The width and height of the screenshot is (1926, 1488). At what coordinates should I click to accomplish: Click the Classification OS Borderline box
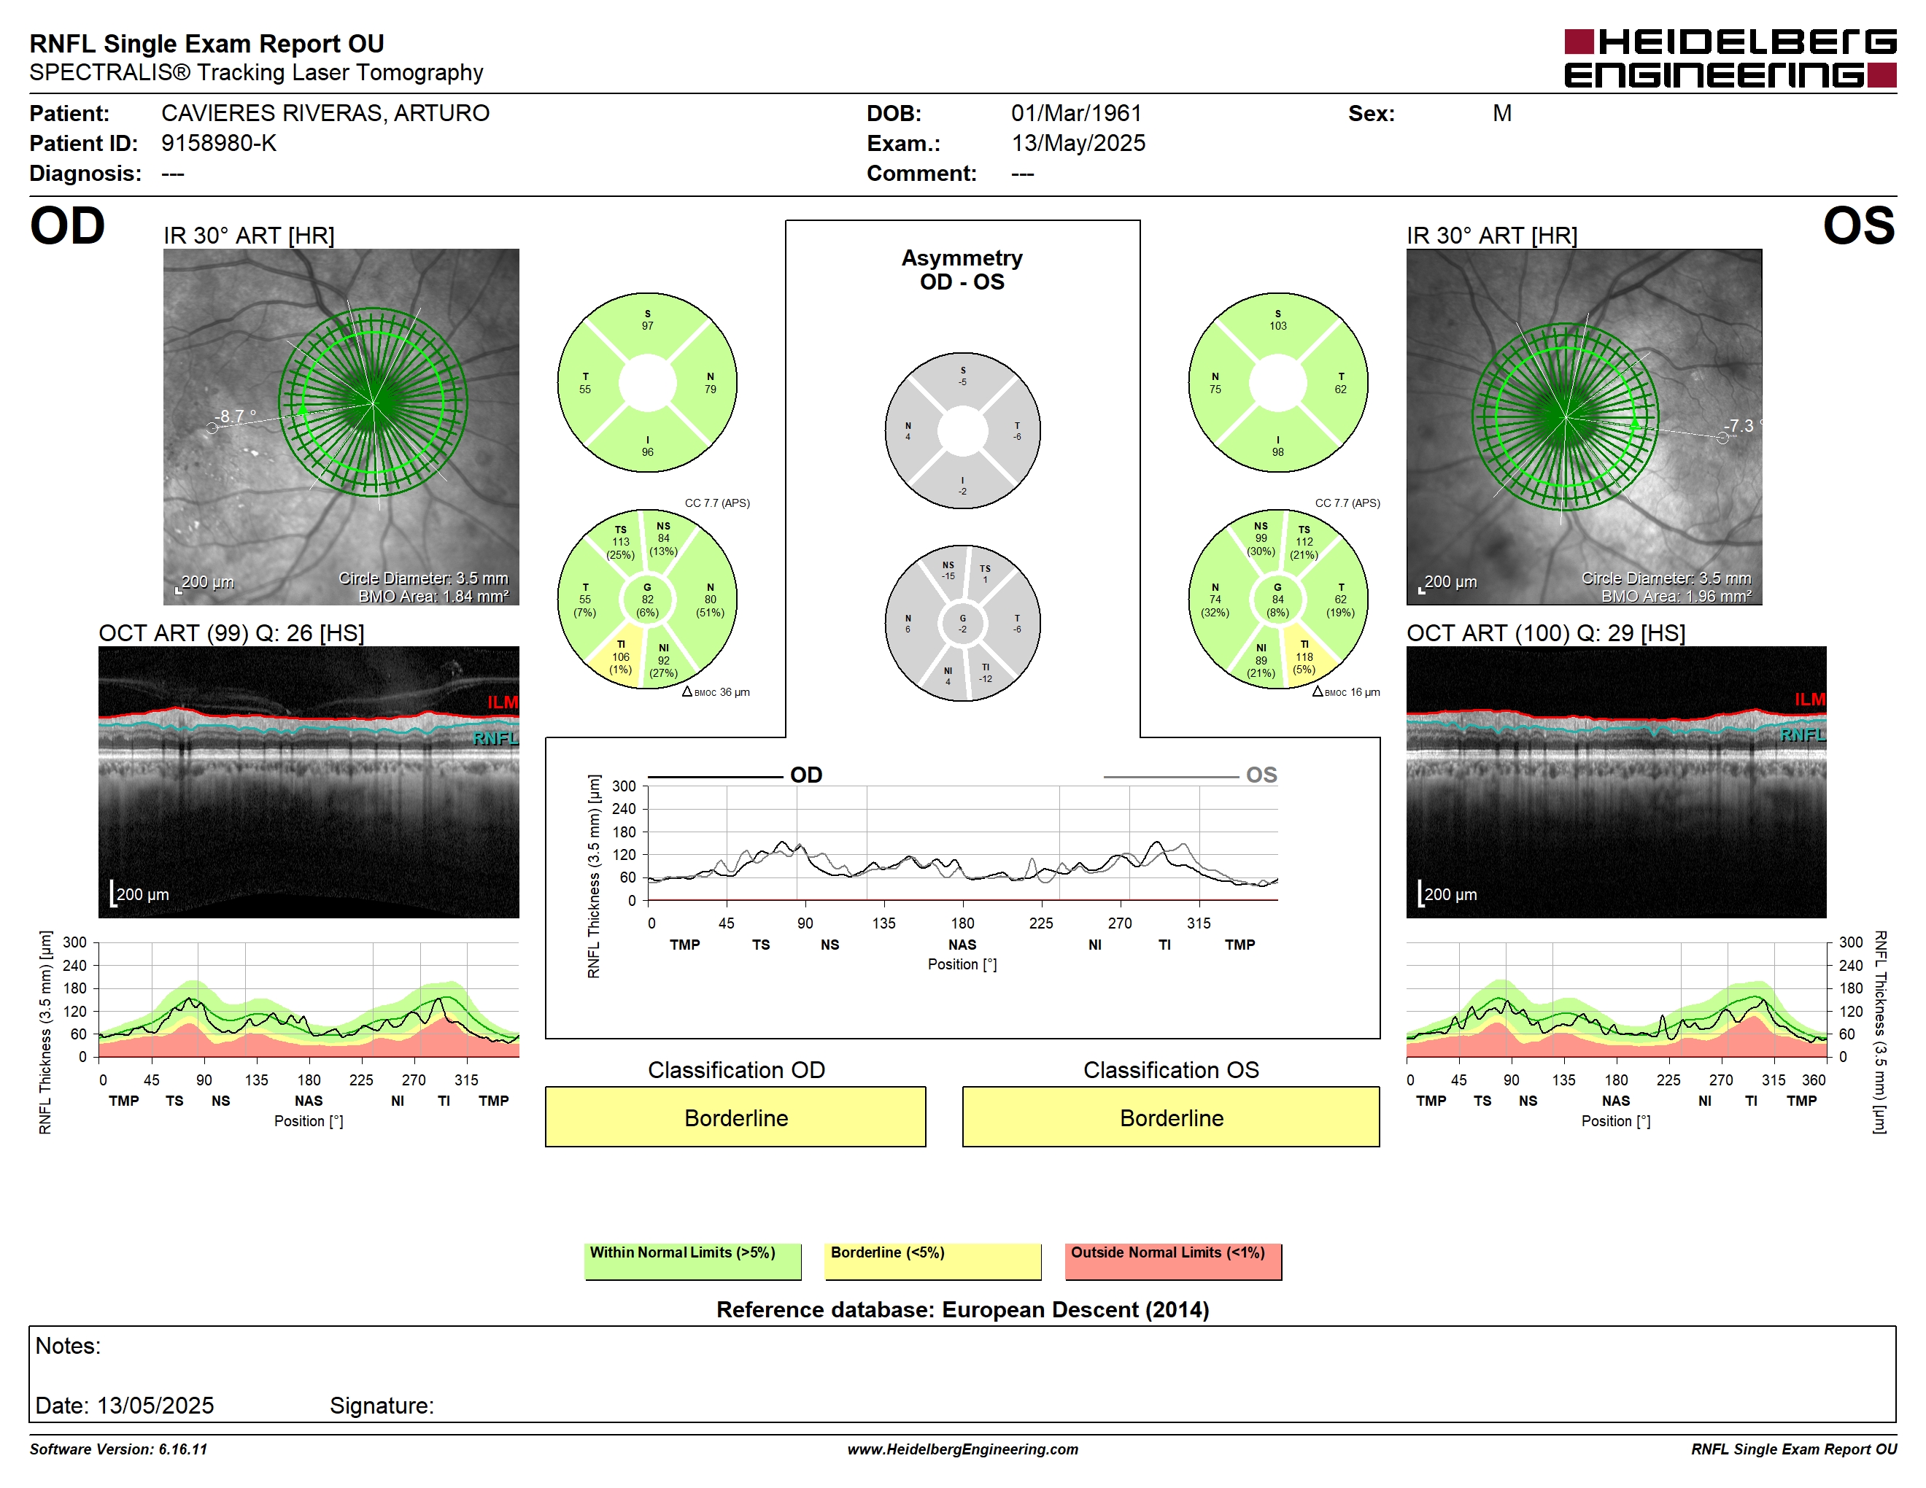click(1171, 1117)
